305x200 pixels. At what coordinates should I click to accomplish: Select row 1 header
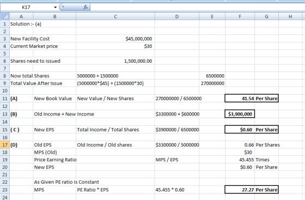pos(5,24)
